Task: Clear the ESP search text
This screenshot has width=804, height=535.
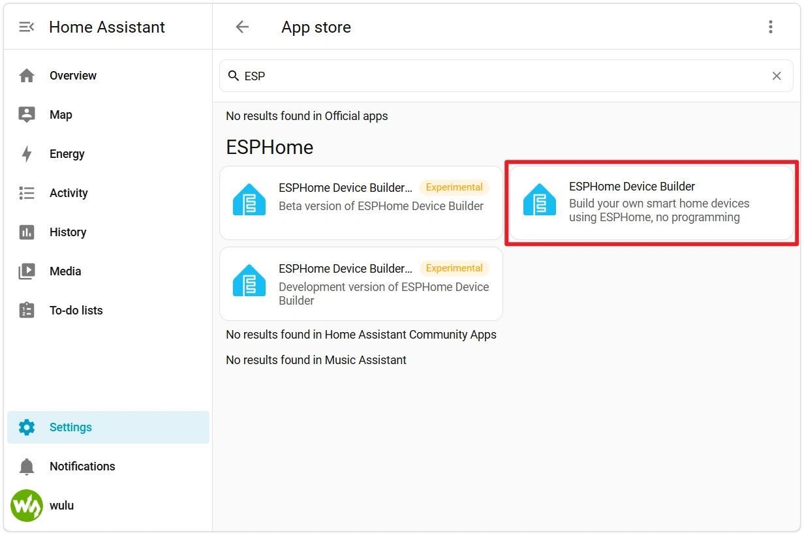Action: point(777,76)
